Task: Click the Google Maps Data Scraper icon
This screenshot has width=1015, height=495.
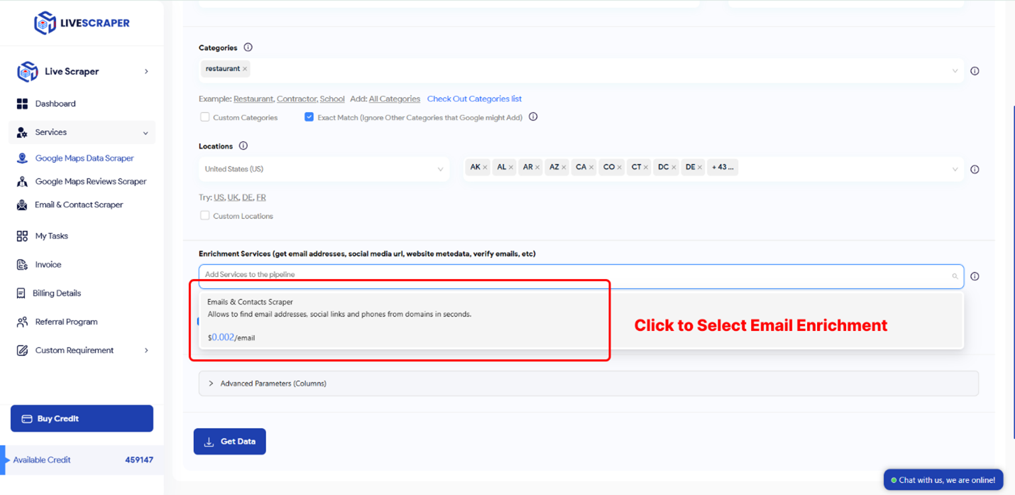Action: [22, 158]
